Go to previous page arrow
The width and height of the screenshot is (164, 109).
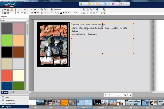(x=122, y=95)
